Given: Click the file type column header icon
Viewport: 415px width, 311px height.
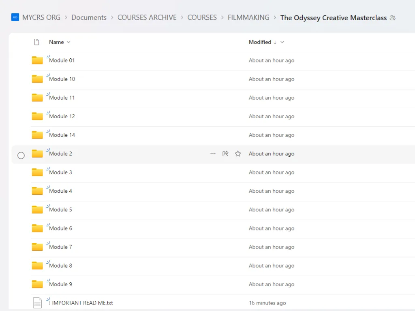Looking at the screenshot, I should click(x=36, y=42).
